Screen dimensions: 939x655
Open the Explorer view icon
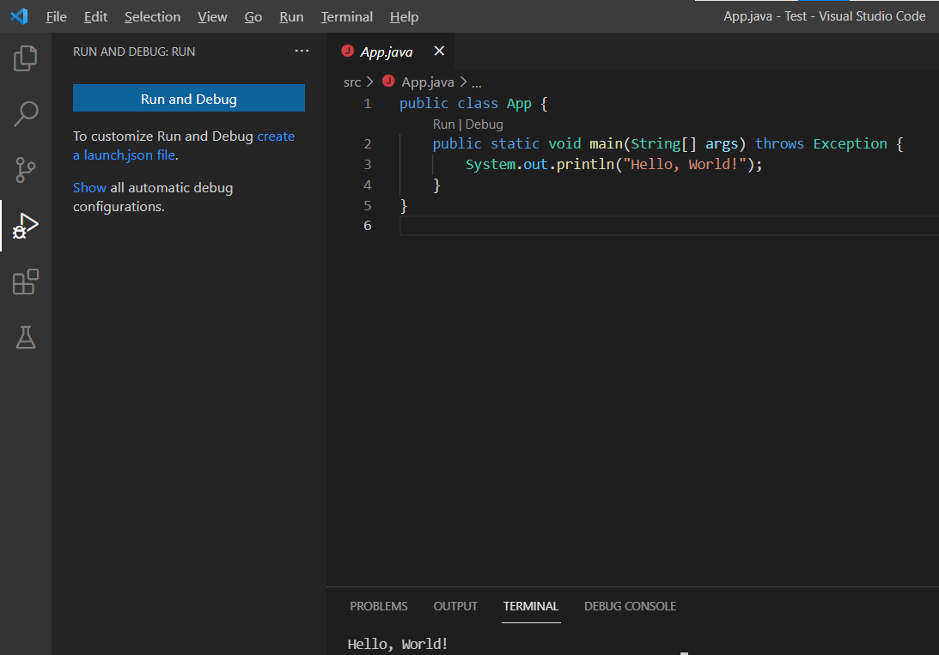[25, 58]
